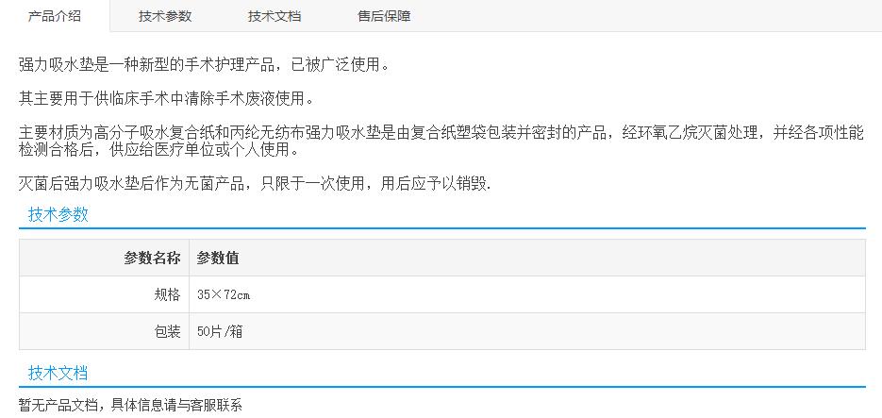
Task: Click the sentence starting 其主要用于供临床手术
Action: tap(166, 98)
